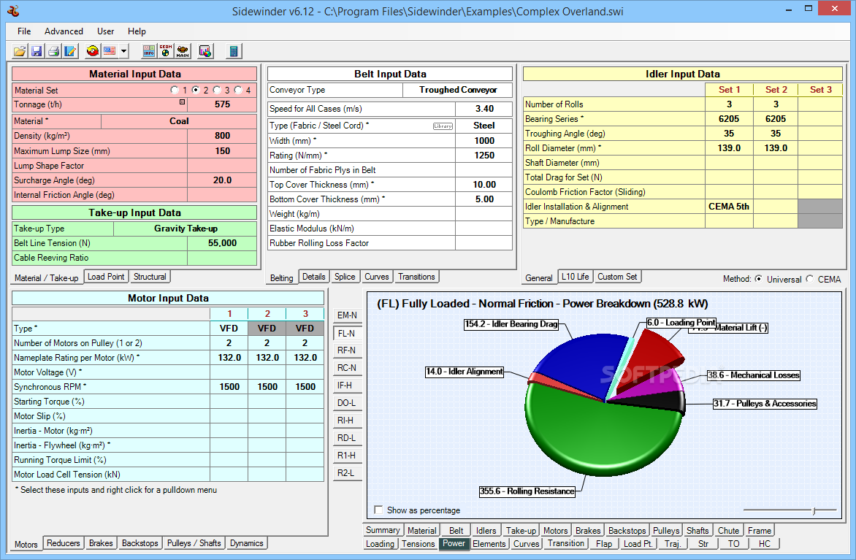Viewport: 856px width, 560px height.
Task: Open the Traj. output tab
Action: pyautogui.click(x=673, y=544)
